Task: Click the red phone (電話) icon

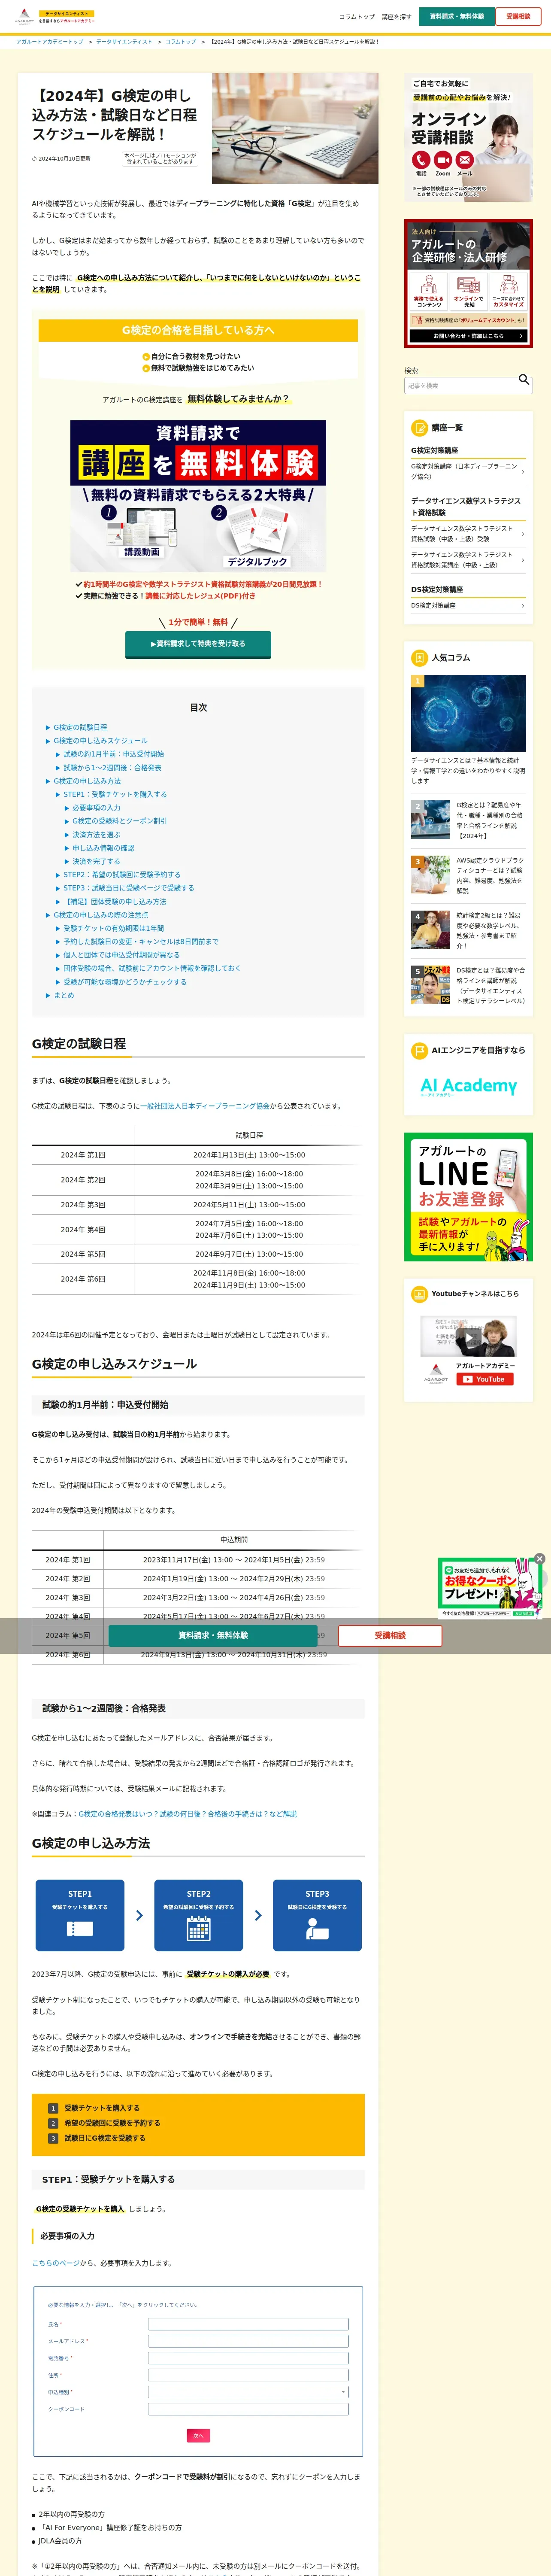Action: [x=421, y=160]
